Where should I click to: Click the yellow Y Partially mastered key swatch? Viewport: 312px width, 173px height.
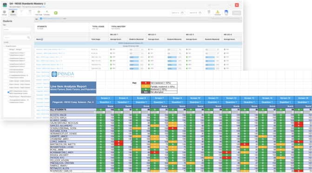point(146,86)
